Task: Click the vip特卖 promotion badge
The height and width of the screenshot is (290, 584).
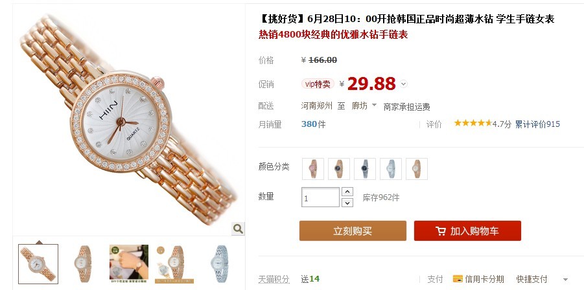Action: point(318,84)
